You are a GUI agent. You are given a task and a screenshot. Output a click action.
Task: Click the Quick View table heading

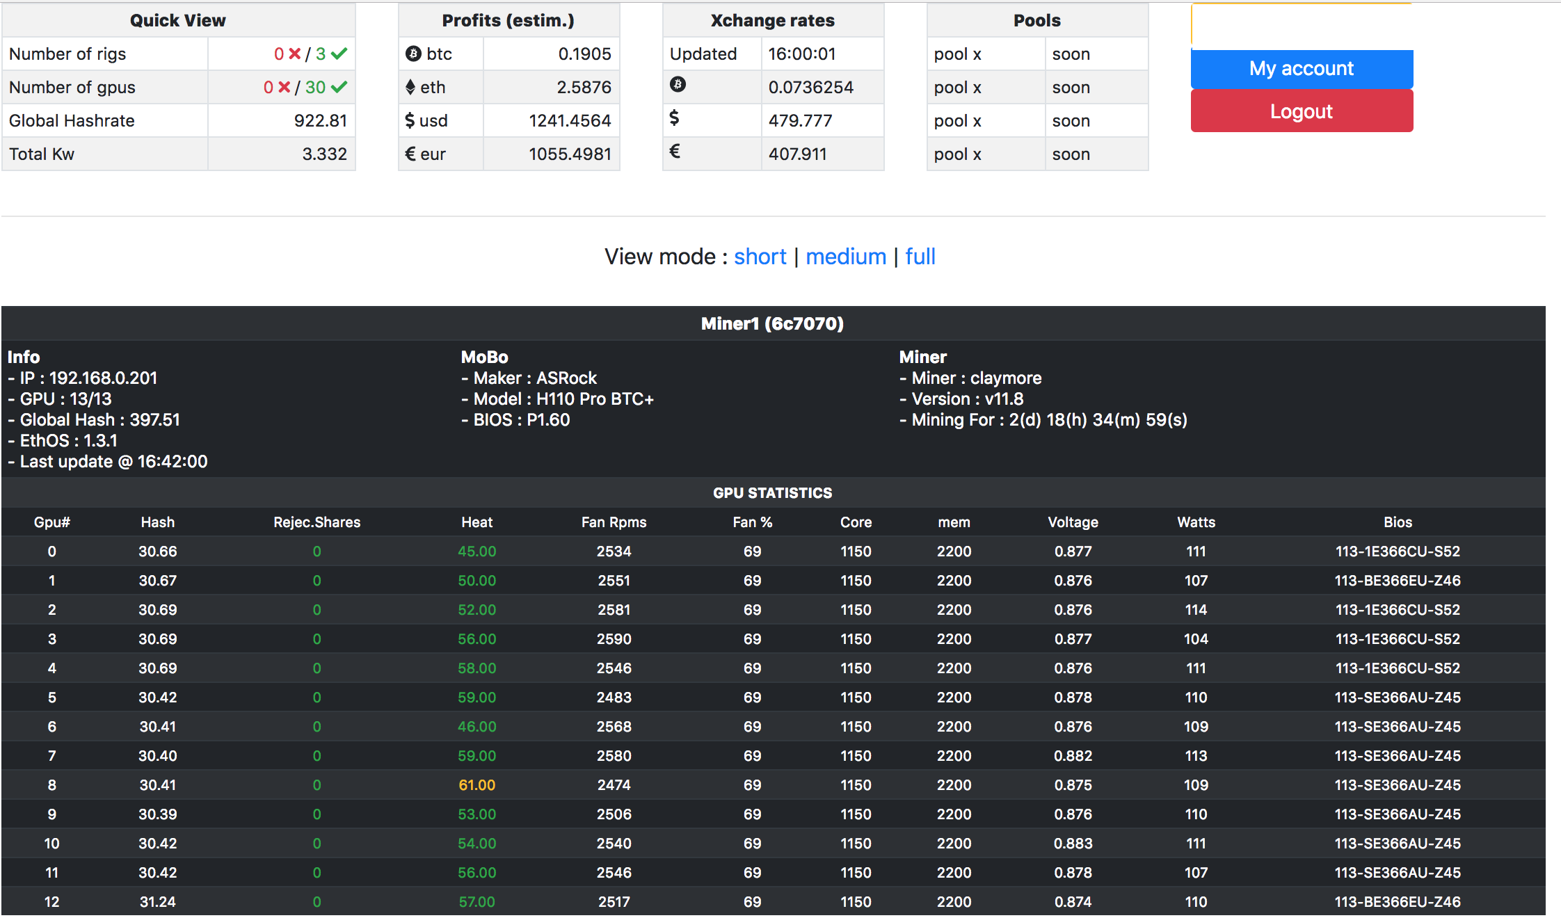[178, 20]
